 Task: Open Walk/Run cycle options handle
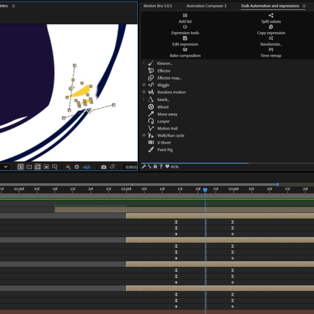click(144, 135)
